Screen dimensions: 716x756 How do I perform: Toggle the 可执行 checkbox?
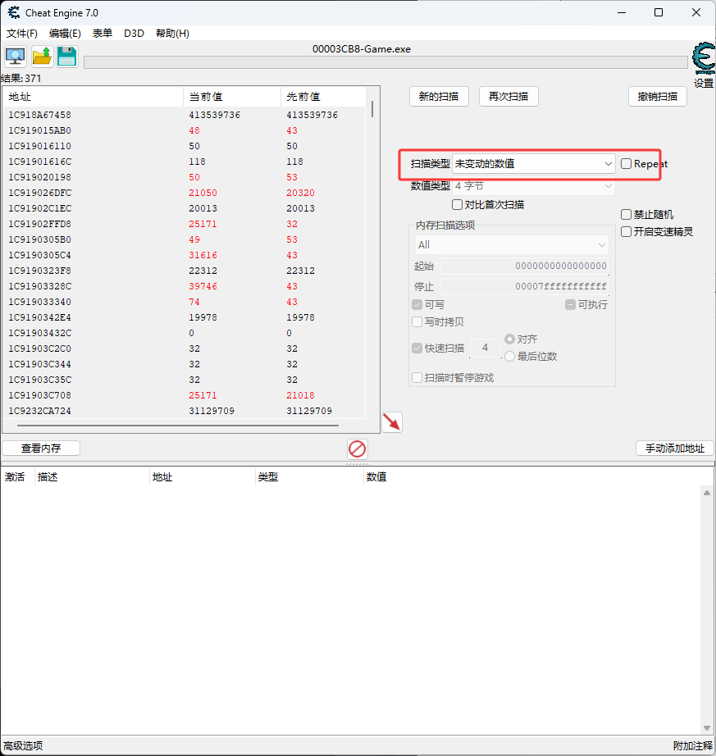click(570, 305)
